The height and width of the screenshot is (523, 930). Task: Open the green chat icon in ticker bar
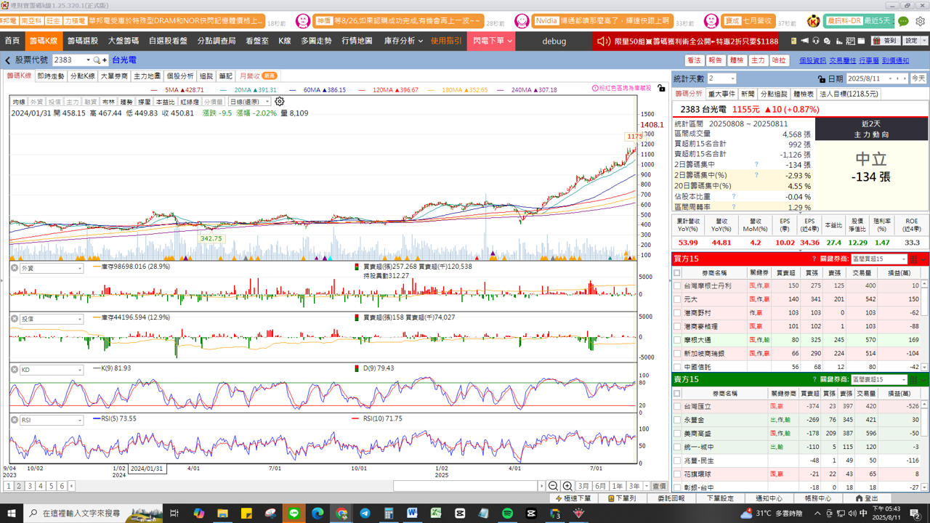[903, 21]
